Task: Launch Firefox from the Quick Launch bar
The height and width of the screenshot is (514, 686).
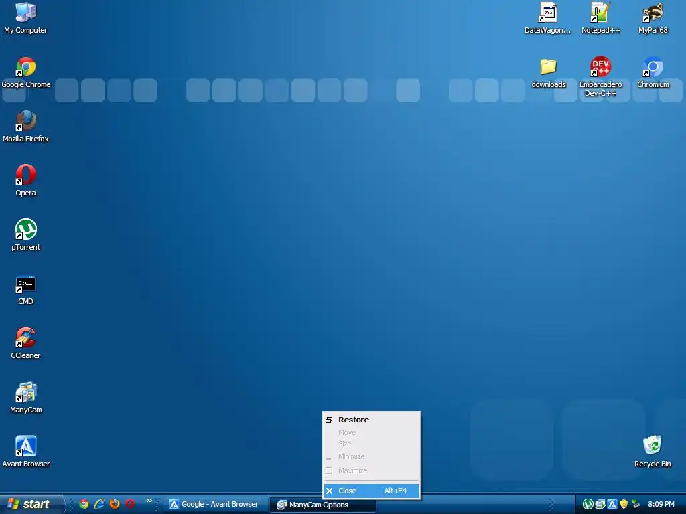Action: (115, 504)
